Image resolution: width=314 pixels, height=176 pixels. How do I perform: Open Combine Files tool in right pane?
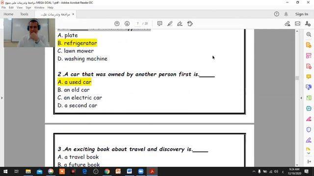[309, 87]
